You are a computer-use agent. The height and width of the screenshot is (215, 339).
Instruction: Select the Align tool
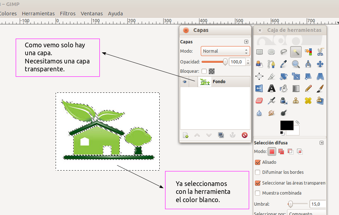point(259,76)
